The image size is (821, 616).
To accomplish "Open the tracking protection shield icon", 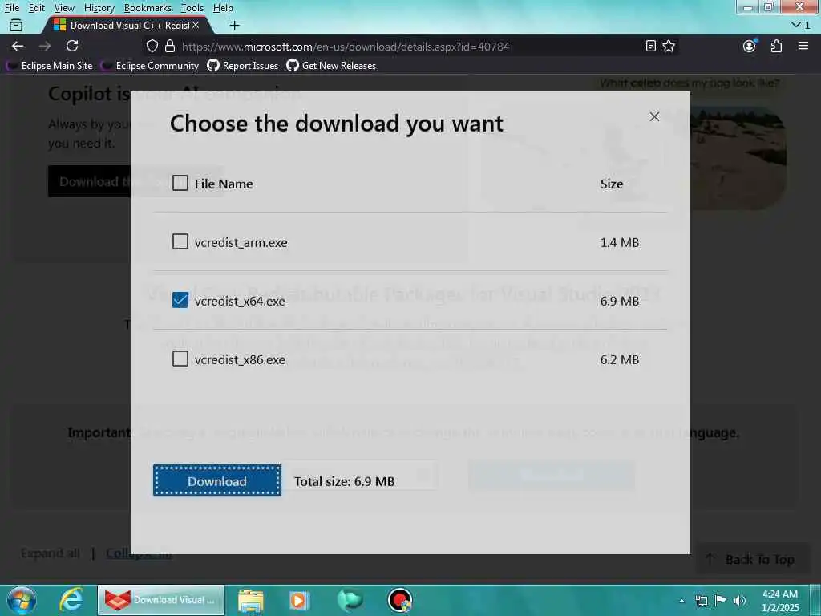I will click(x=152, y=46).
